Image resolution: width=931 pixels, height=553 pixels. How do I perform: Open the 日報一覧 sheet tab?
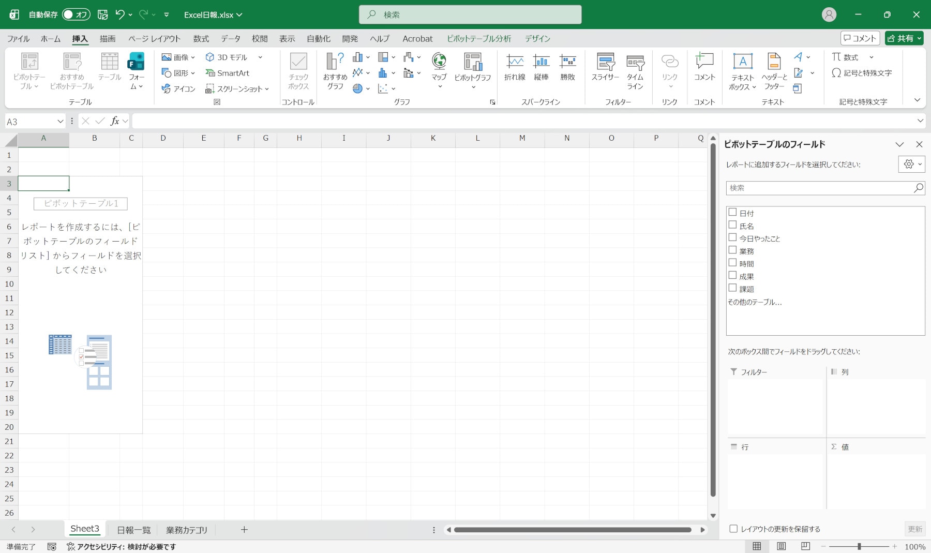[x=133, y=530]
